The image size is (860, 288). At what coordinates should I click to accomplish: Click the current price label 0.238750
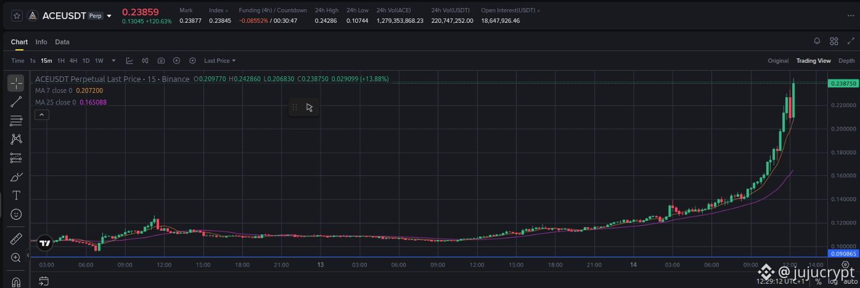843,83
